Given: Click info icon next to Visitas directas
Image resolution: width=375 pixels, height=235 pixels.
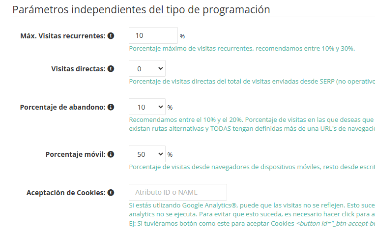Looking at the screenshot, I should (111, 69).
